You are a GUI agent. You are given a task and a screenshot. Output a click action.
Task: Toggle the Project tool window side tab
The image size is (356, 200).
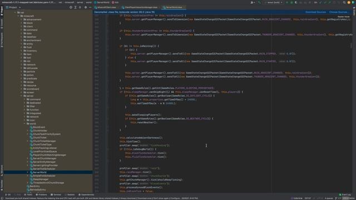click(2, 11)
